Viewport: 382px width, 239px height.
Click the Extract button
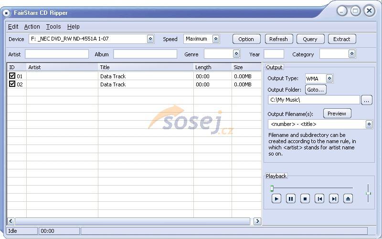[342, 39]
